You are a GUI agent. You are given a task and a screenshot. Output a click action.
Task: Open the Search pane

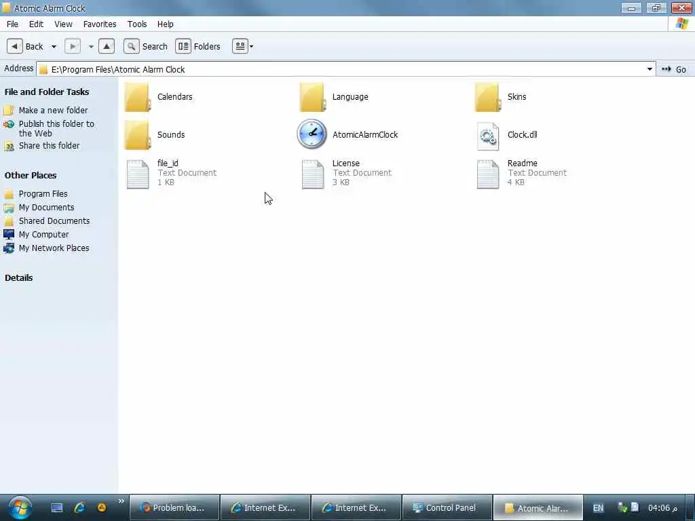(145, 46)
